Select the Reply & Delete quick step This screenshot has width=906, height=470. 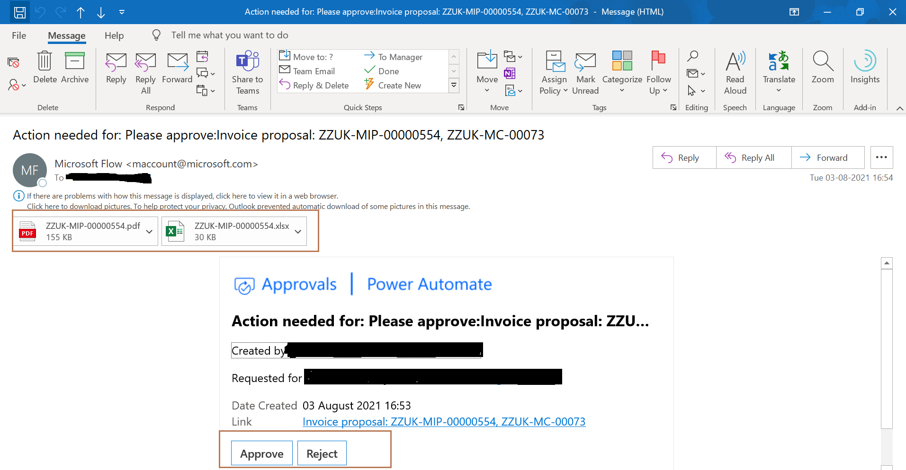[314, 85]
